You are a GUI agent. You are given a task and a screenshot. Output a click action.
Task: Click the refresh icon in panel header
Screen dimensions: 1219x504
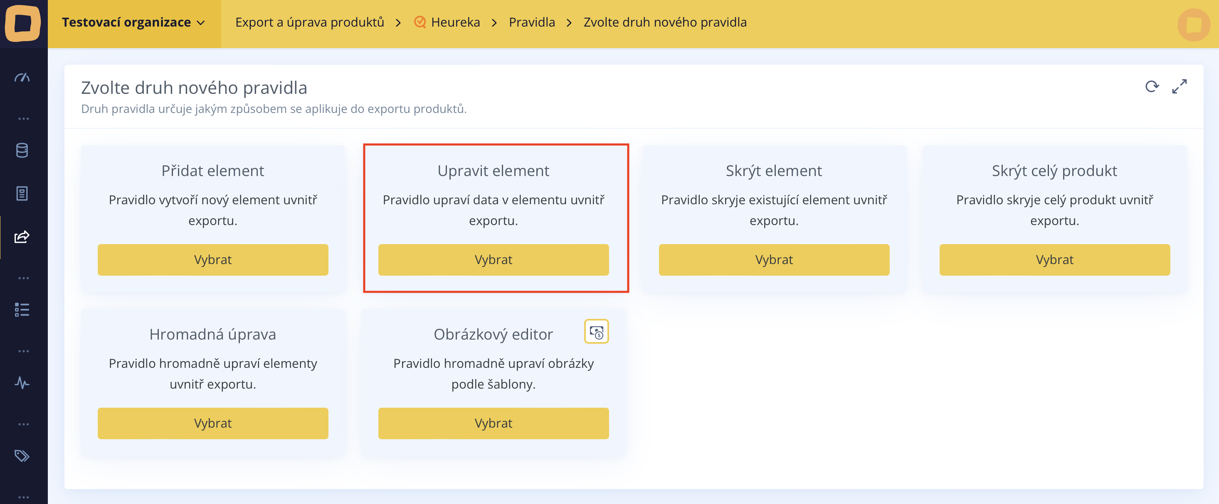pyautogui.click(x=1151, y=87)
